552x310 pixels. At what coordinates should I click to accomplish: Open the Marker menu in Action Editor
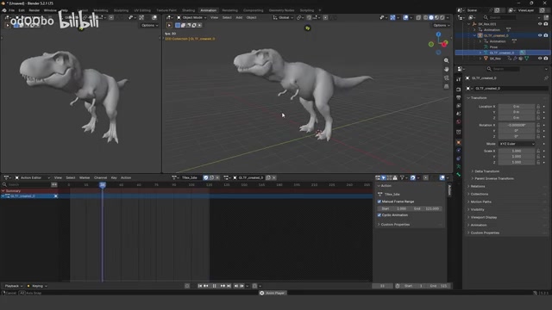(85, 178)
